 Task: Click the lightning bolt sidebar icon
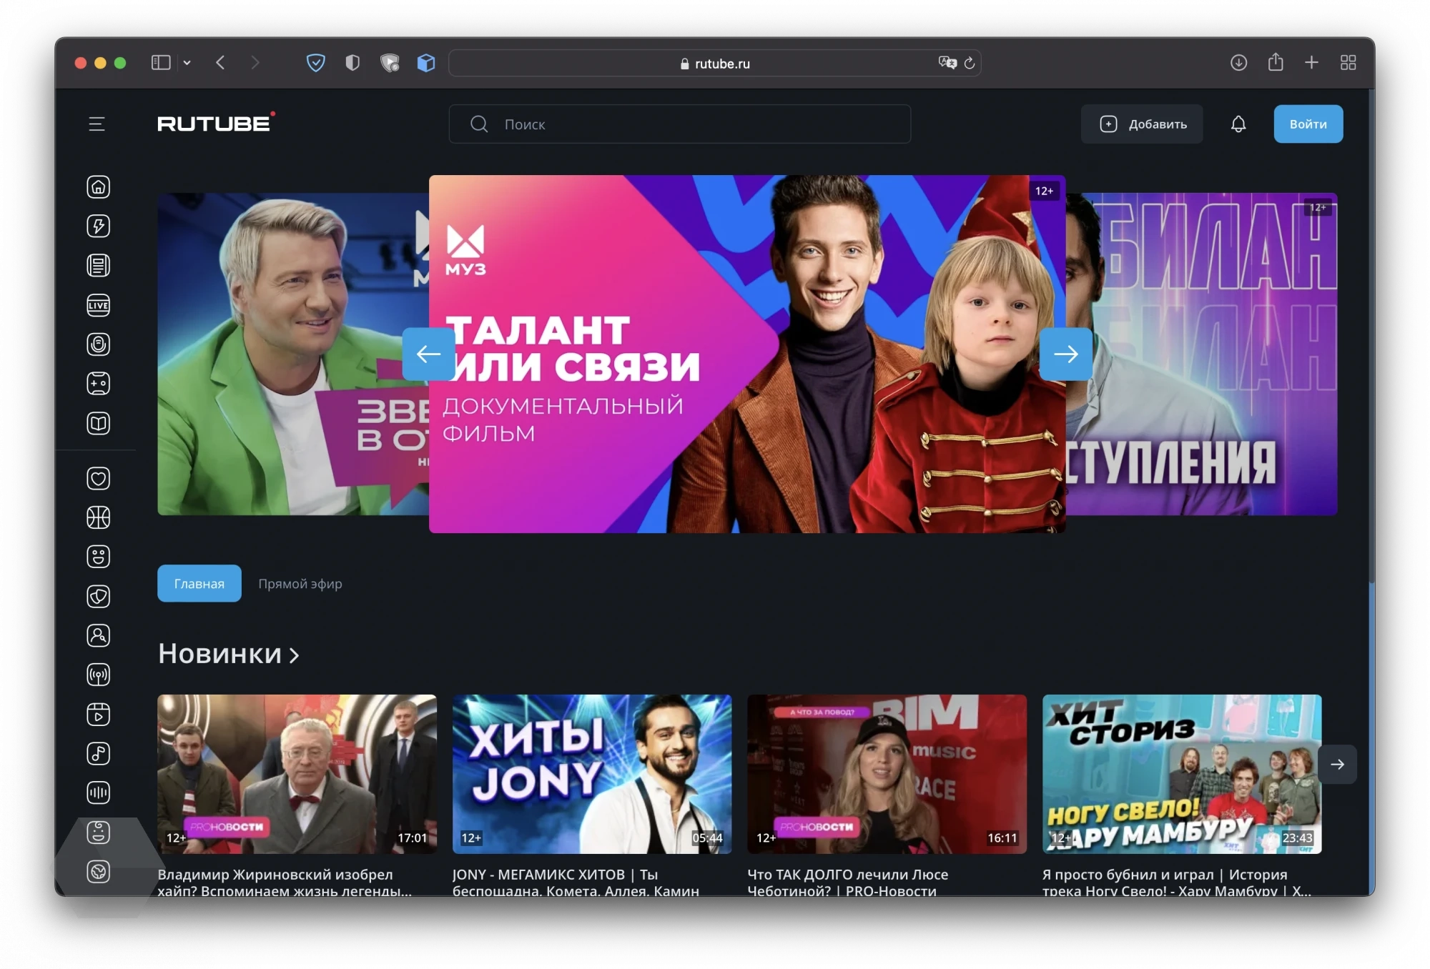click(x=99, y=227)
